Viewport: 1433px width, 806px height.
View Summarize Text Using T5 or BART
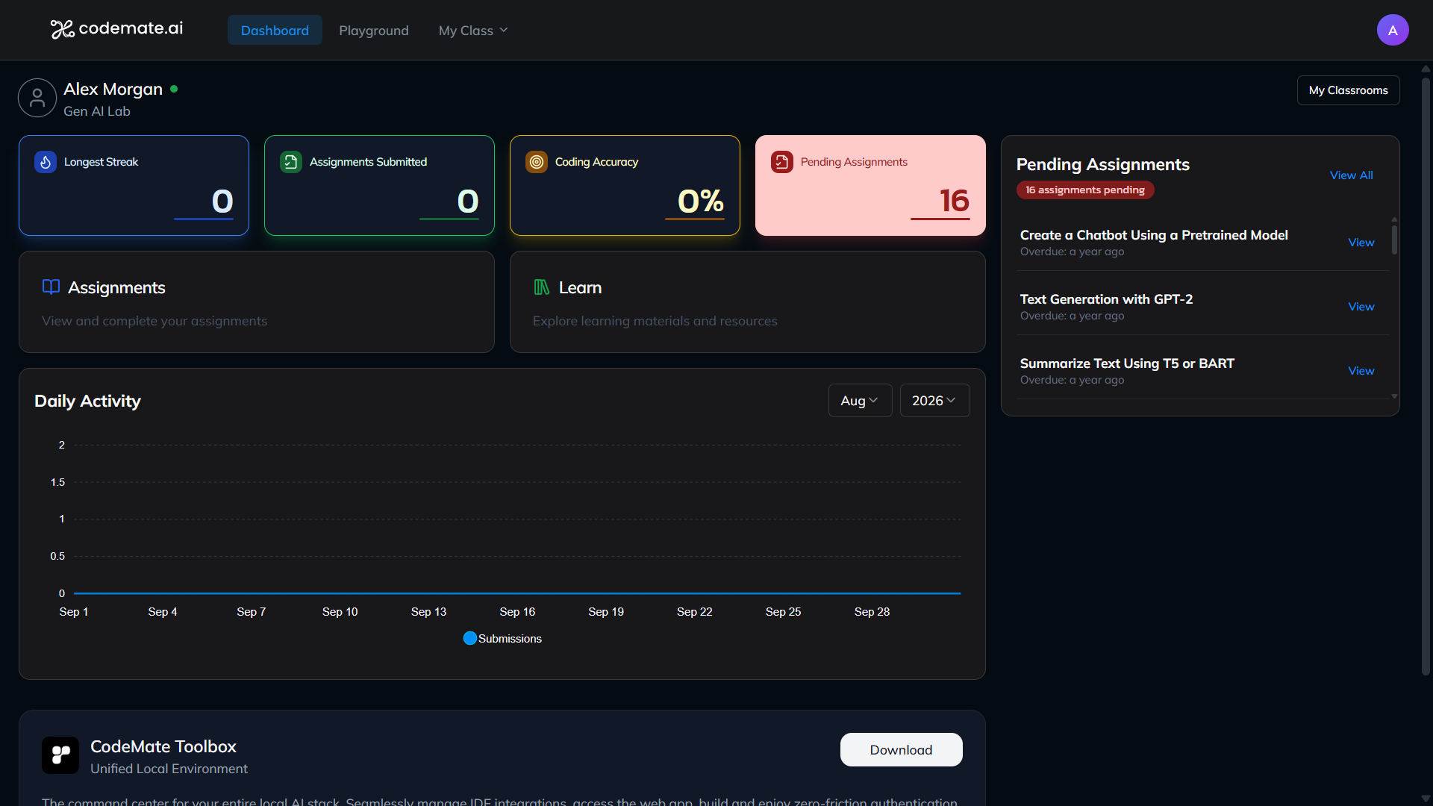click(x=1361, y=371)
